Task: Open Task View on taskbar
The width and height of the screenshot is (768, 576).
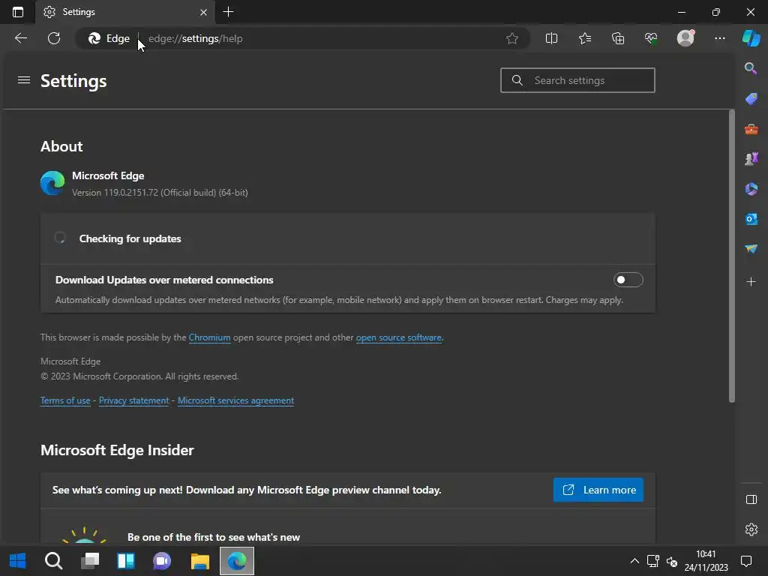Action: coord(90,561)
